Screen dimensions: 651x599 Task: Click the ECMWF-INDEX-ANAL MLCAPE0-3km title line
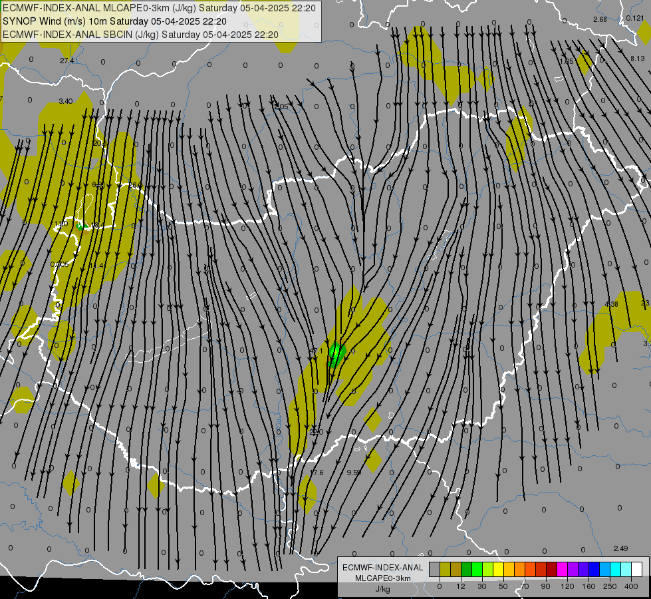pos(159,8)
